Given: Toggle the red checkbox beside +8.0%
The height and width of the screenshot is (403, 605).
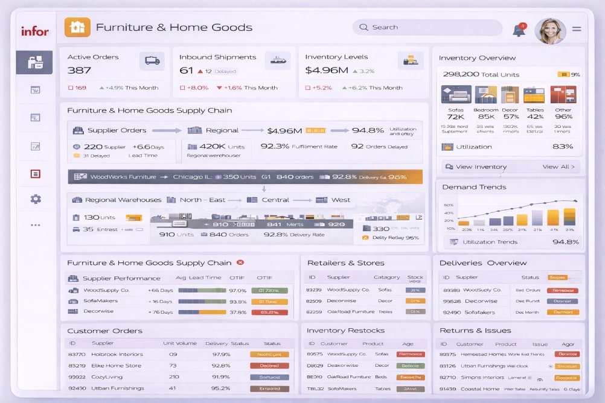Looking at the screenshot, I should tap(182, 88).
